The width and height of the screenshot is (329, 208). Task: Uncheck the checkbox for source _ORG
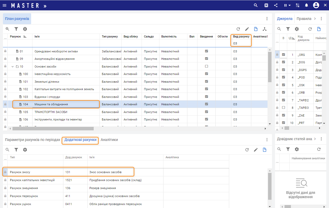pos(283,55)
